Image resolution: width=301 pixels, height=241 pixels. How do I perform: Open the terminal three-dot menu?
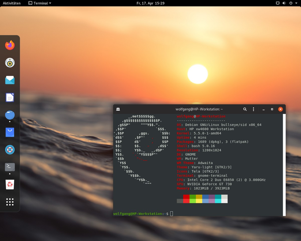254,109
